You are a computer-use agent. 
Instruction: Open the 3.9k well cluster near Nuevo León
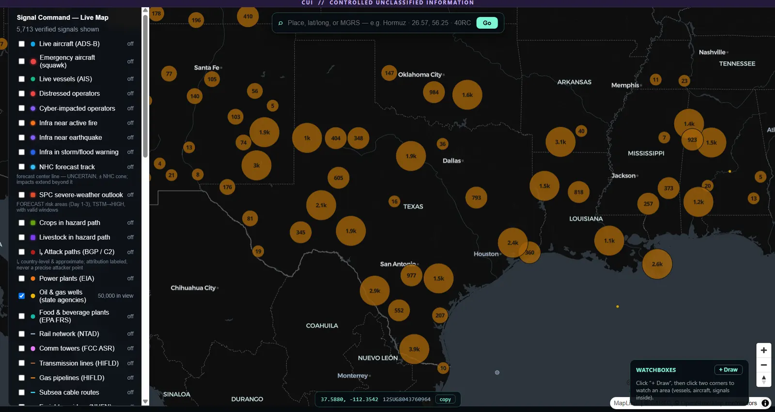point(414,349)
